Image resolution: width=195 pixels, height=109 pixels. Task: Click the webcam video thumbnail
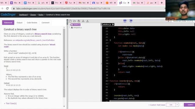[180, 10]
